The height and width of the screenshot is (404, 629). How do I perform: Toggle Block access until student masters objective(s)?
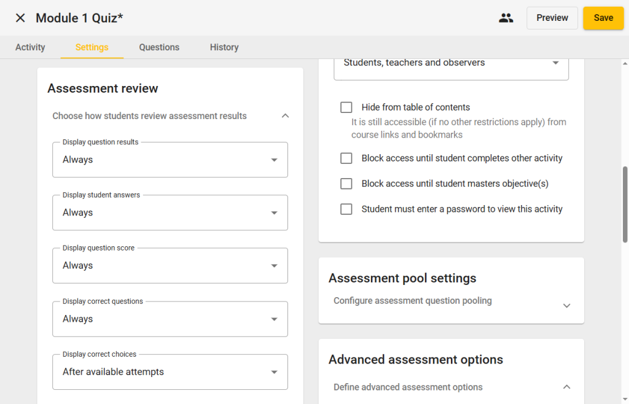[x=346, y=184]
